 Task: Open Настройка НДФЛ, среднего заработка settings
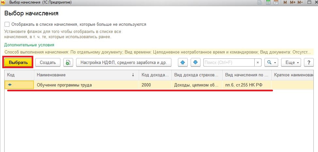pos(124,62)
